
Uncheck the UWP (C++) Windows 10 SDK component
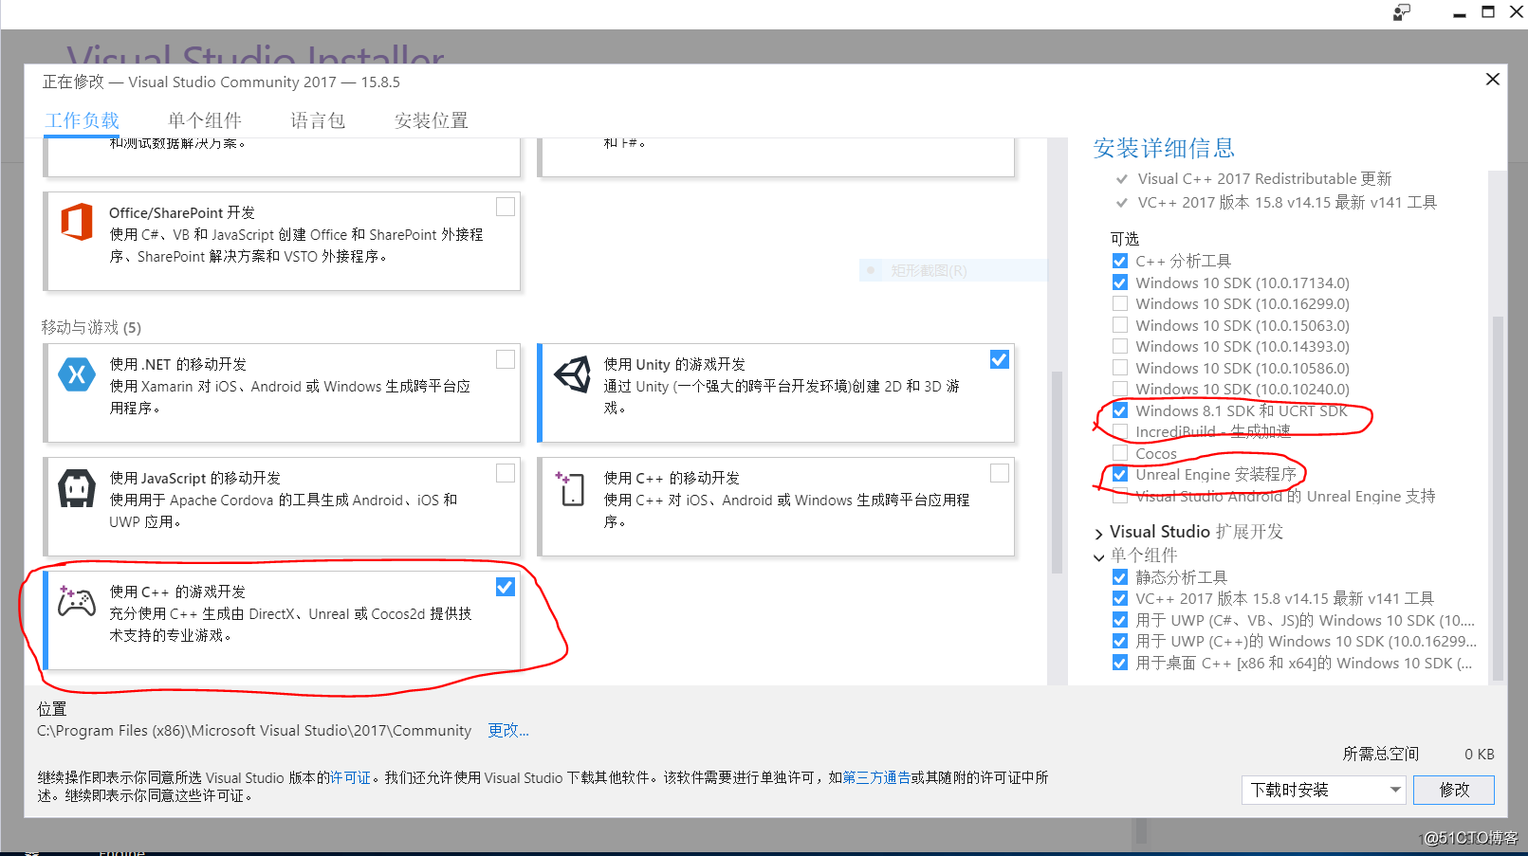[x=1120, y=641]
